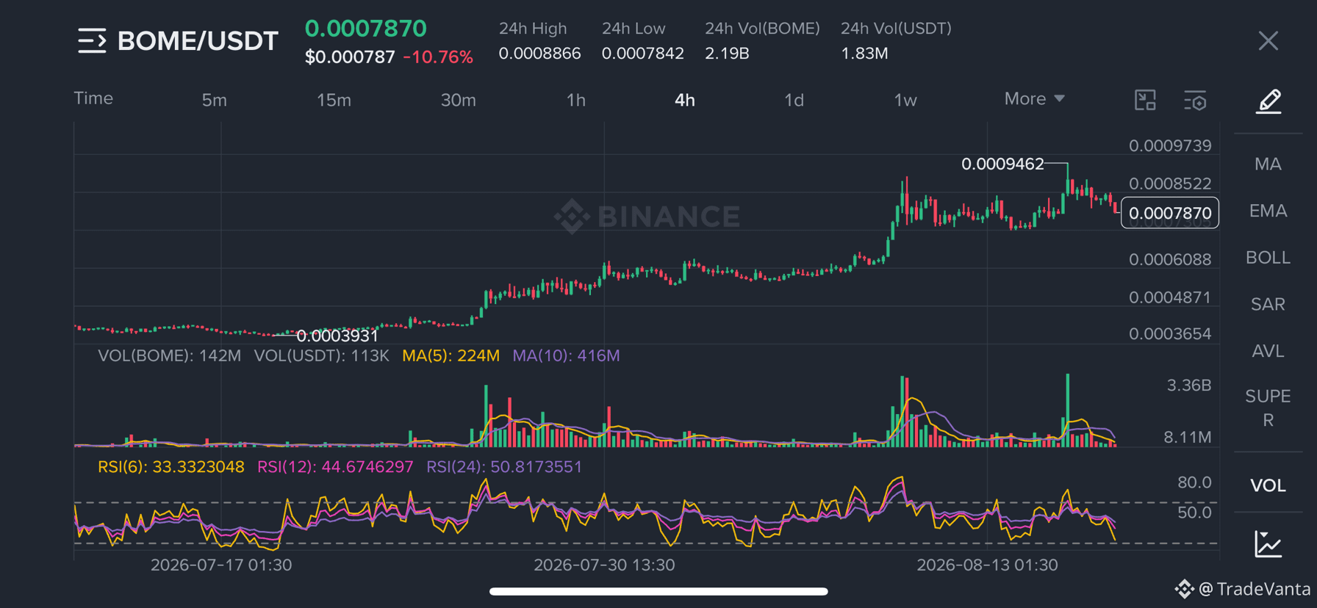
Task: Toggle the MA indicator
Action: [1268, 164]
